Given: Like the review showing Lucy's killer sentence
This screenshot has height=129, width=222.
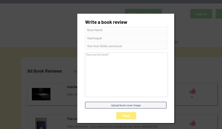Looking at the screenshot, I should [193, 123].
